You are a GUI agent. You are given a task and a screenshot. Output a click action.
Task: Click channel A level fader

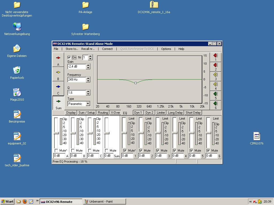click(56, 133)
